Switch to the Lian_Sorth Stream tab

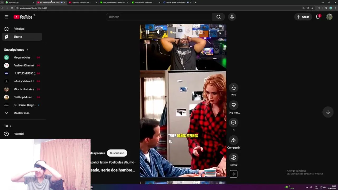(114, 2)
